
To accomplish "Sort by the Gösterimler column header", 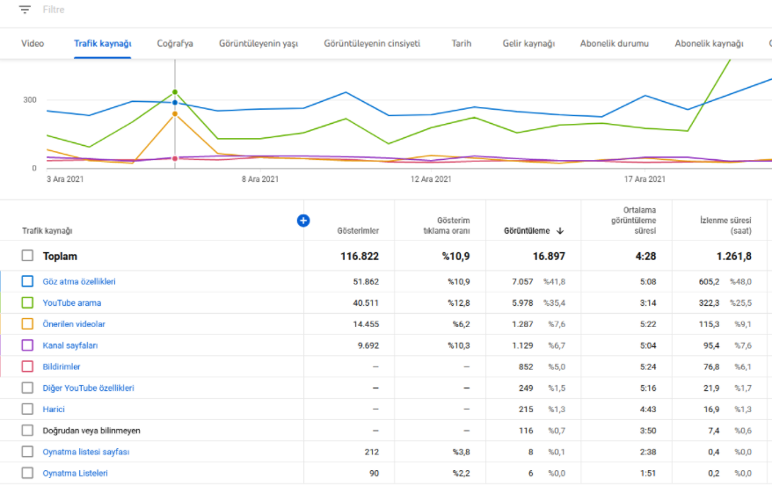I will point(358,231).
